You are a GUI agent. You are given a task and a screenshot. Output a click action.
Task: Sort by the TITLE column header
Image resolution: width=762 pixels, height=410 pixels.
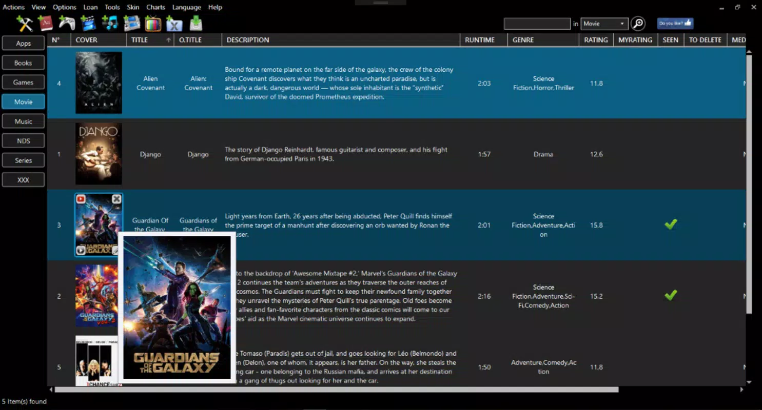(x=150, y=40)
